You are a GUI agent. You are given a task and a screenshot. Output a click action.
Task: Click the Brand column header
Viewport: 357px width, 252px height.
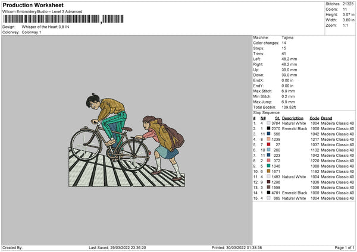pos(327,118)
